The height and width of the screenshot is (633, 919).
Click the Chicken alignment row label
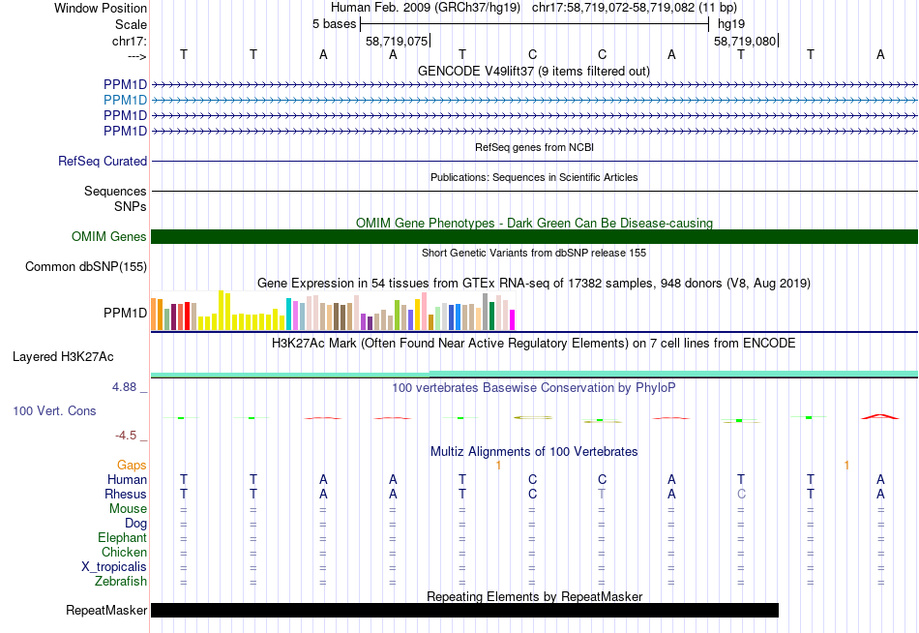(x=124, y=552)
